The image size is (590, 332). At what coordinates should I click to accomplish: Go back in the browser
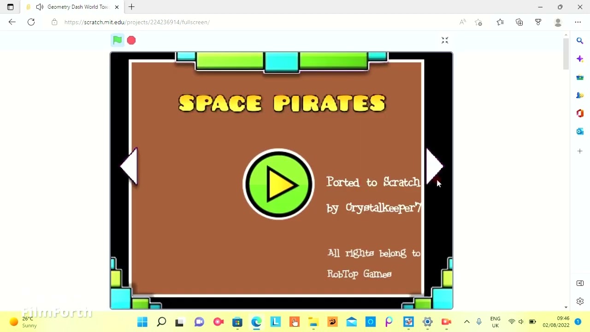click(12, 22)
